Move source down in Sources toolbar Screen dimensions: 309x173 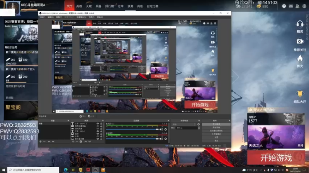point(90,141)
